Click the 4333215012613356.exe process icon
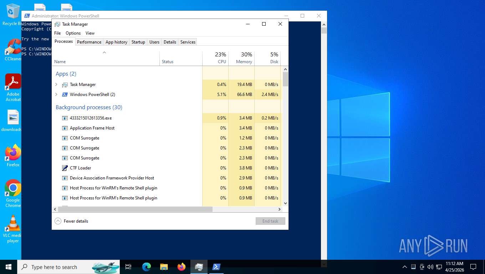Screen dimensions: 485x274 coord(65,118)
